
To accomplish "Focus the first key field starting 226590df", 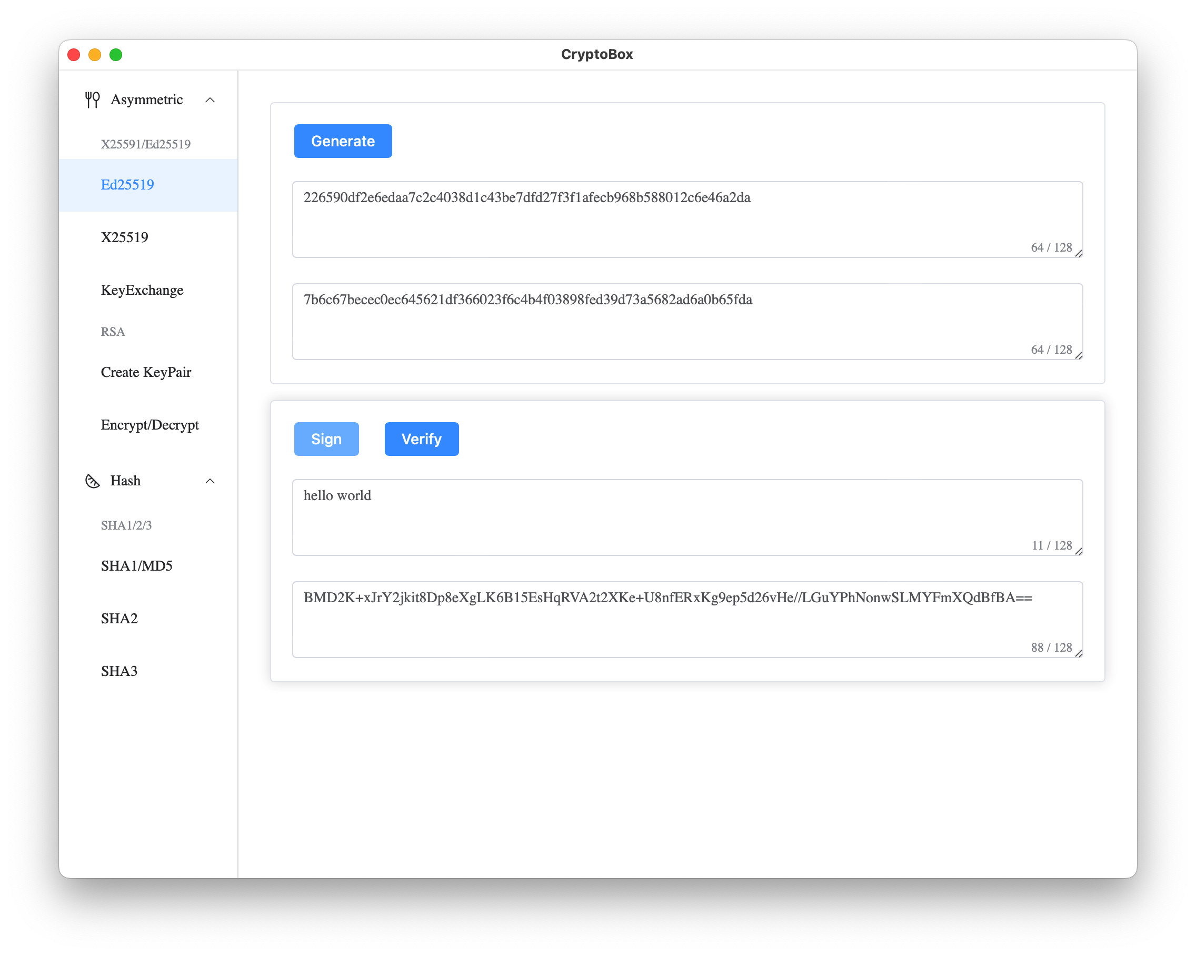I will 687,219.
